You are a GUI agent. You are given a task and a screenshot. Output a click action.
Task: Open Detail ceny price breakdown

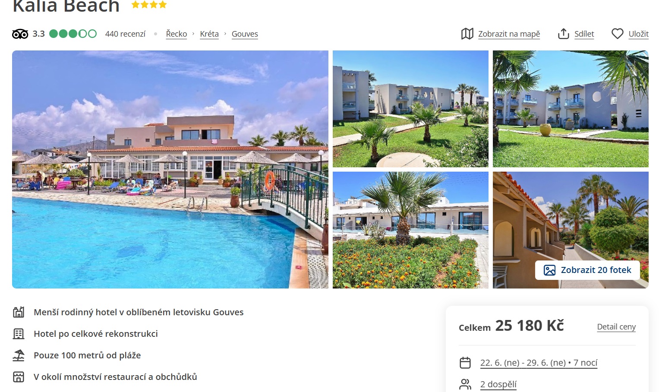616,327
